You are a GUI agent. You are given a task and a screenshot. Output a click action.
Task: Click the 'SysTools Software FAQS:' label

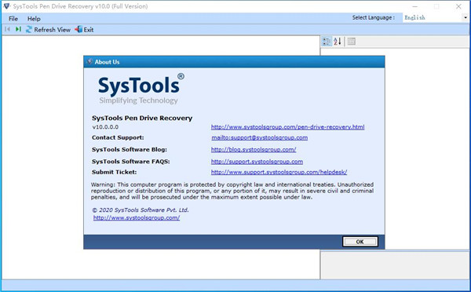click(130, 162)
